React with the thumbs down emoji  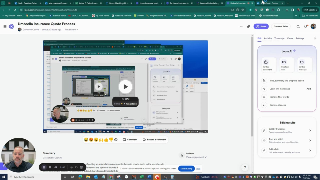pyautogui.click(x=111, y=140)
